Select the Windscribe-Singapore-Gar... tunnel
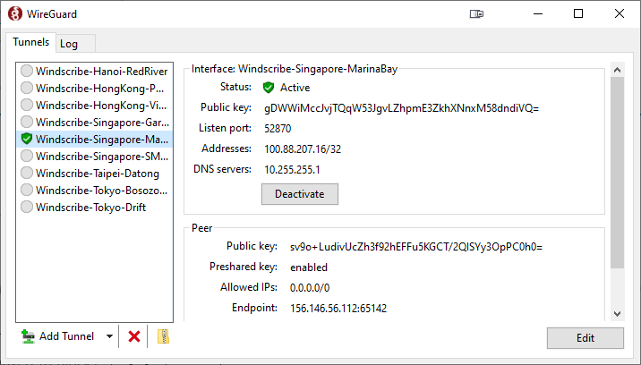Viewport: 641px width, 365px height. pos(94,122)
